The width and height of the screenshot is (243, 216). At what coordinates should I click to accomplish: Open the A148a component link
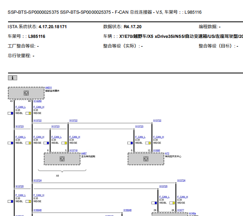[x=192, y=213]
